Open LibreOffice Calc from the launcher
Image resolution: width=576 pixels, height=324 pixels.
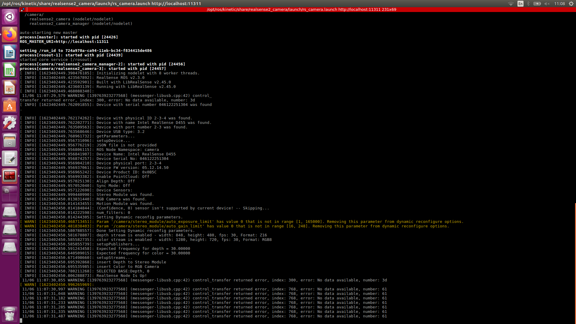click(x=10, y=70)
